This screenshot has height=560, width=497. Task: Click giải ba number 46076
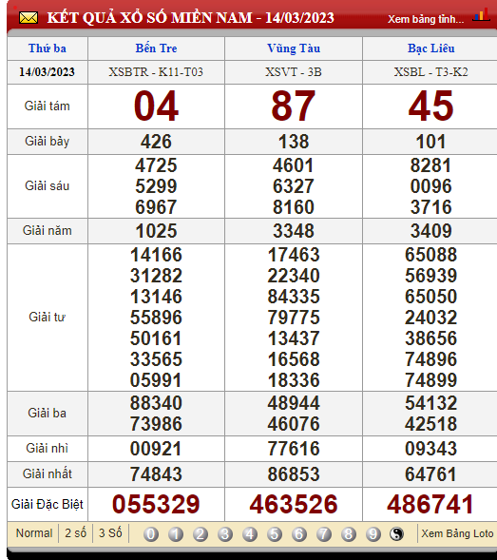click(294, 424)
